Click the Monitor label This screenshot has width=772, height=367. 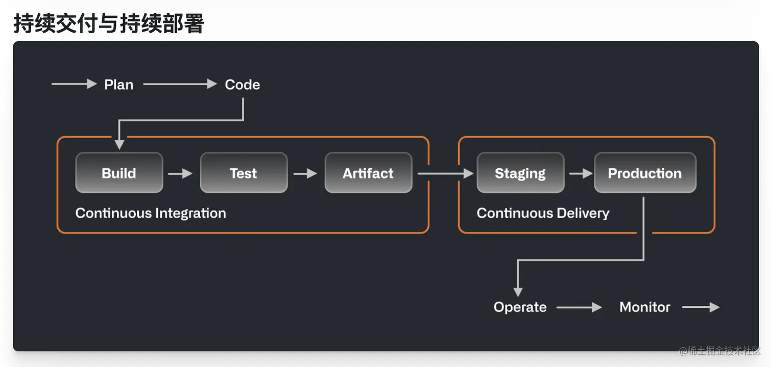pos(645,307)
